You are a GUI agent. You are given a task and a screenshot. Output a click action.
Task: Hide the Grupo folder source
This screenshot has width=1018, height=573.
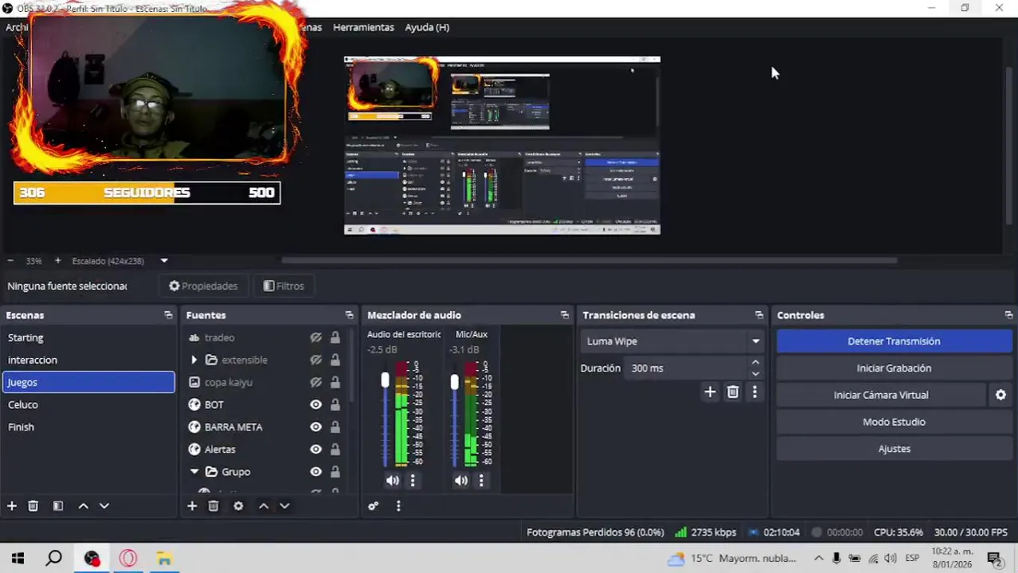pyautogui.click(x=316, y=471)
